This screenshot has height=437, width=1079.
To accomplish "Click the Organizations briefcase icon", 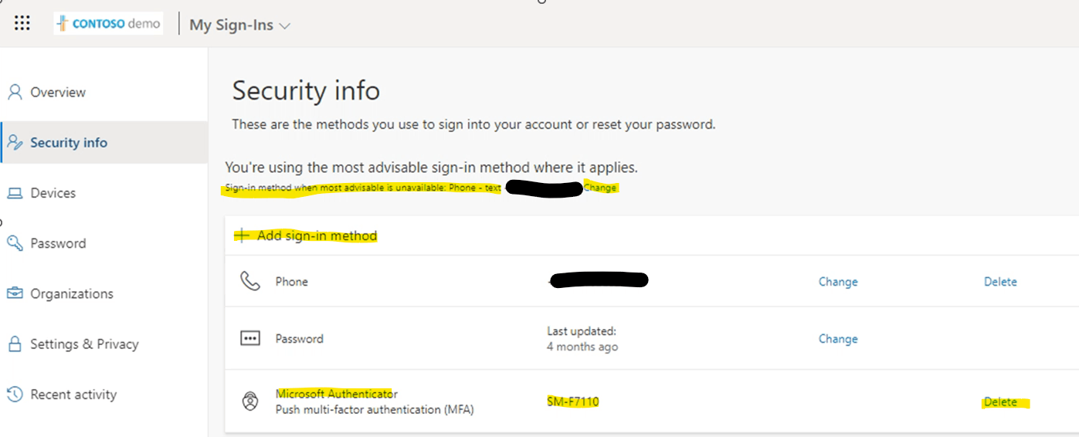I will pos(15,293).
